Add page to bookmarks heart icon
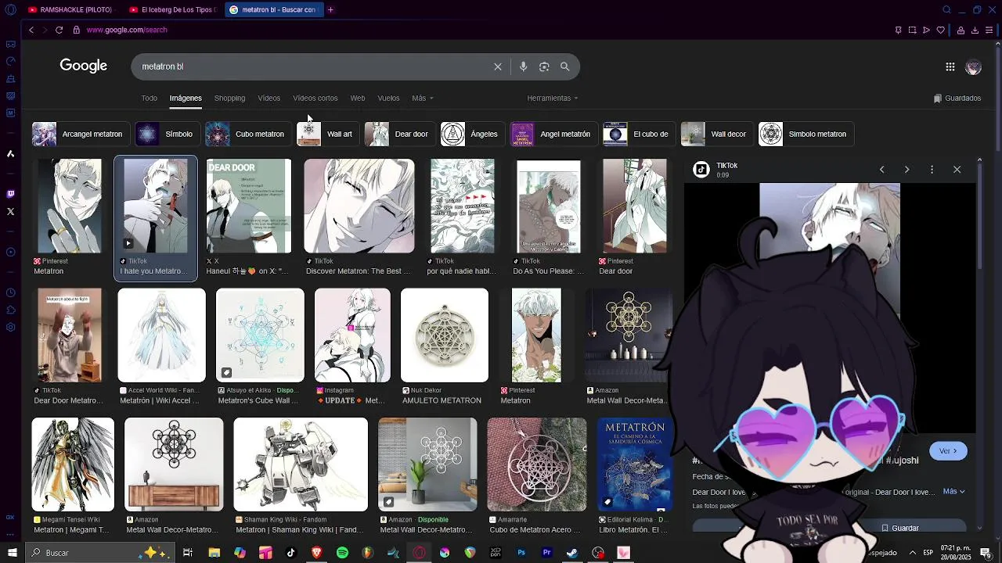Image resolution: width=1002 pixels, height=563 pixels. (940, 30)
